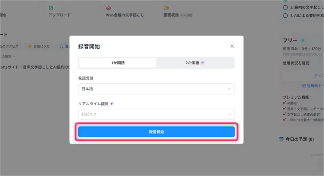Open the 使用状況を確認 link
The height and width of the screenshot is (176, 324).
(x=296, y=63)
